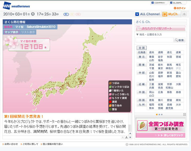Click the red 満開 legend swatch
Image resolution: width=191 pixels, height=151 pixels.
[x=110, y=102]
